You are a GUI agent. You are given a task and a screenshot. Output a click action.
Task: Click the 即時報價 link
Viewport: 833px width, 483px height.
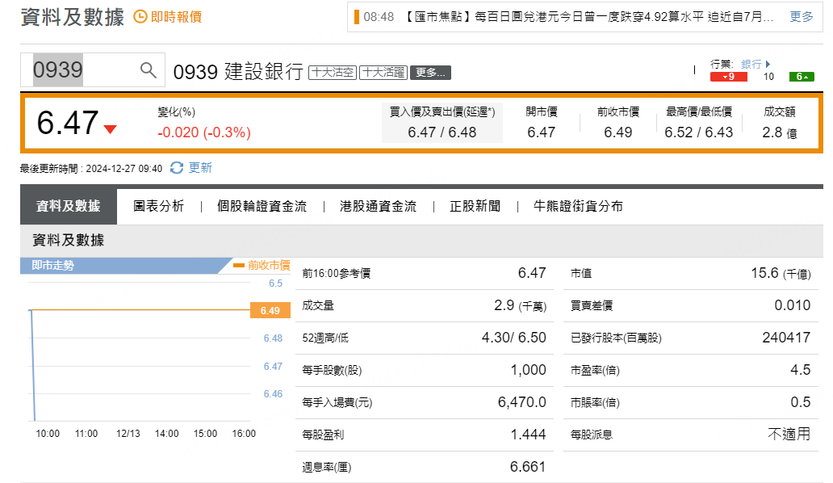(x=177, y=17)
